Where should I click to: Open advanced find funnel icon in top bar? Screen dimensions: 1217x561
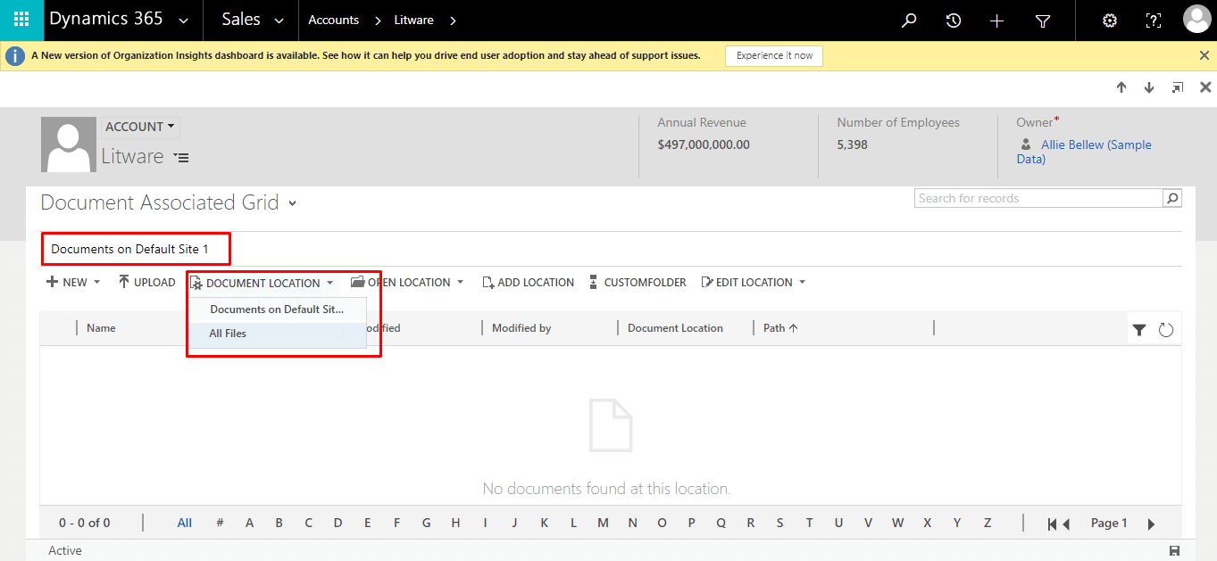click(1043, 21)
